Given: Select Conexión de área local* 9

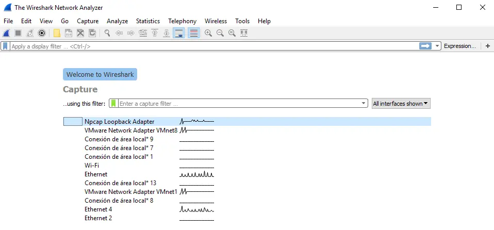Looking at the screenshot, I should (x=247, y=139).
